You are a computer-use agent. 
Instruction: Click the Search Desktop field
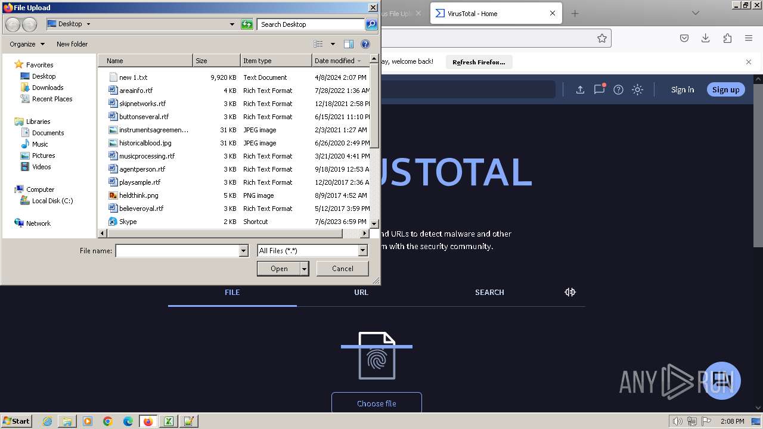[312, 24]
